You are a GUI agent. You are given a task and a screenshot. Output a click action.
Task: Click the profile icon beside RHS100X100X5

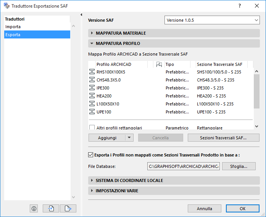(x=92, y=72)
